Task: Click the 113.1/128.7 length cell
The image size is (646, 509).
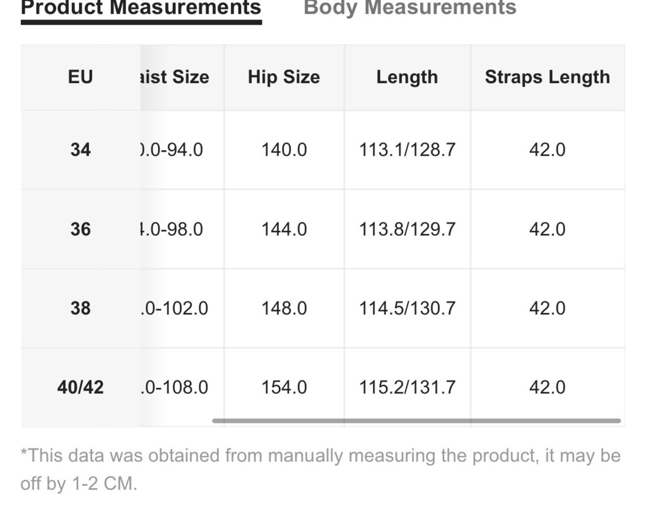Action: click(407, 149)
